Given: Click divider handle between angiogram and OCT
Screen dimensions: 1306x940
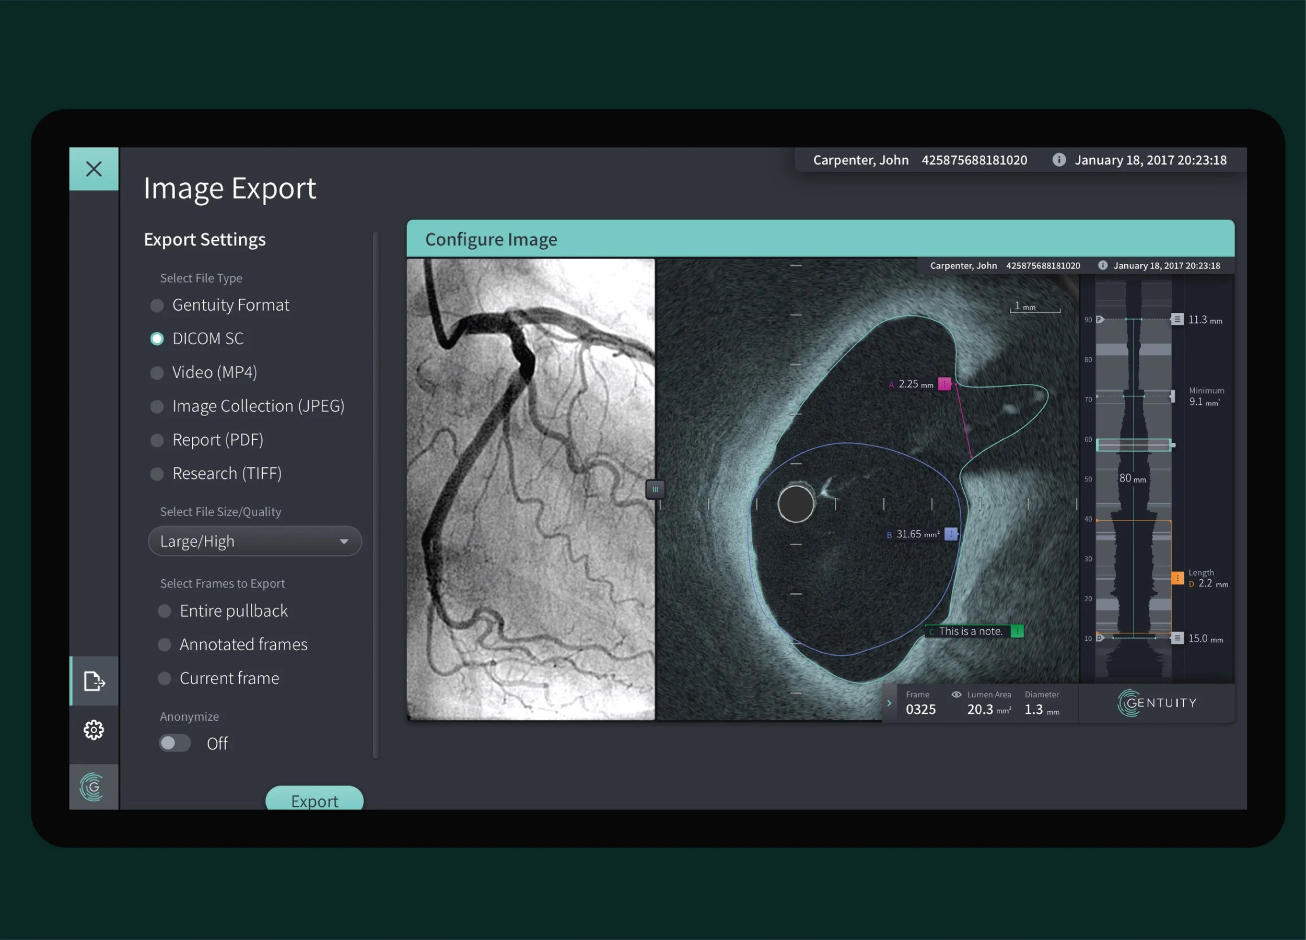Looking at the screenshot, I should [x=655, y=489].
